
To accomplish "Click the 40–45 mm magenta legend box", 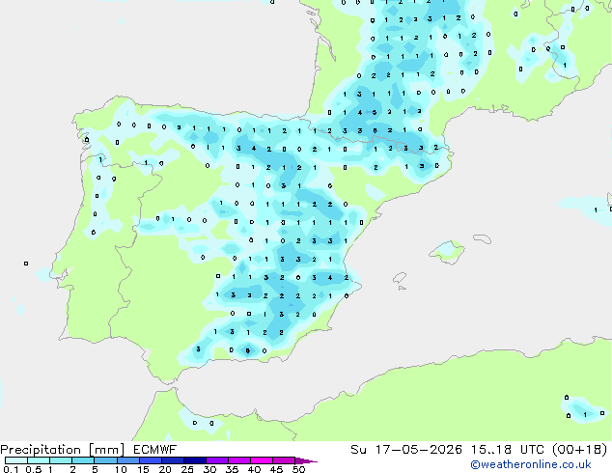I will click(x=262, y=460).
